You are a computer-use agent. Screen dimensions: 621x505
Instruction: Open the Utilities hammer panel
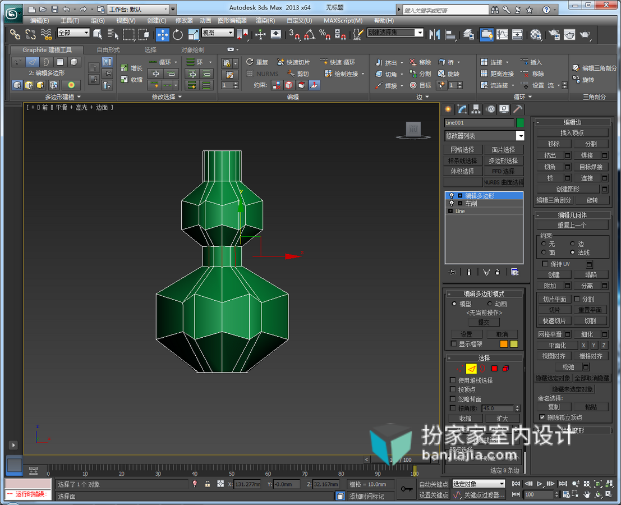coord(518,109)
